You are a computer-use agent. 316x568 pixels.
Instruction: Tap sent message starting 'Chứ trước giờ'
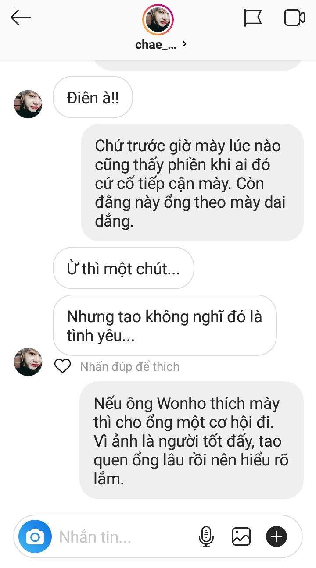192,182
